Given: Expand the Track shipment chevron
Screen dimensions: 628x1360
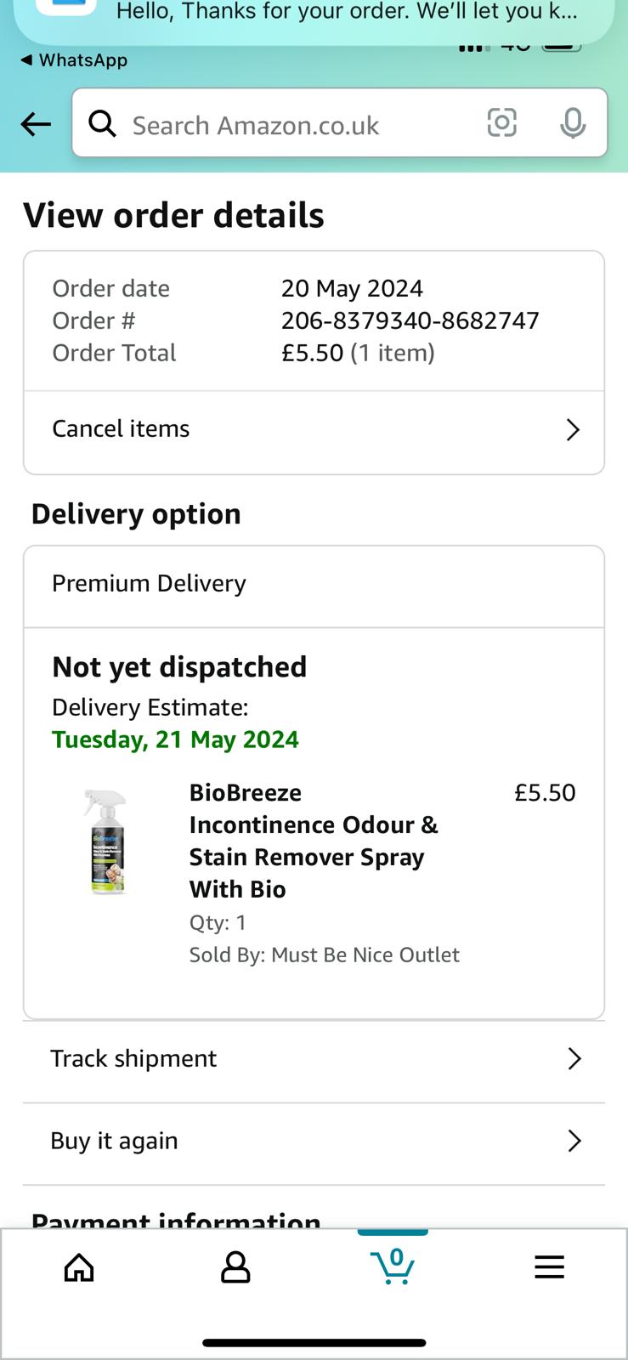Looking at the screenshot, I should click(x=574, y=1058).
